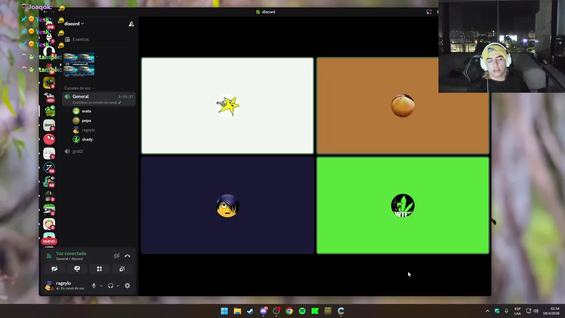
Task: Focus the green WTF avatar tile
Action: (403, 205)
